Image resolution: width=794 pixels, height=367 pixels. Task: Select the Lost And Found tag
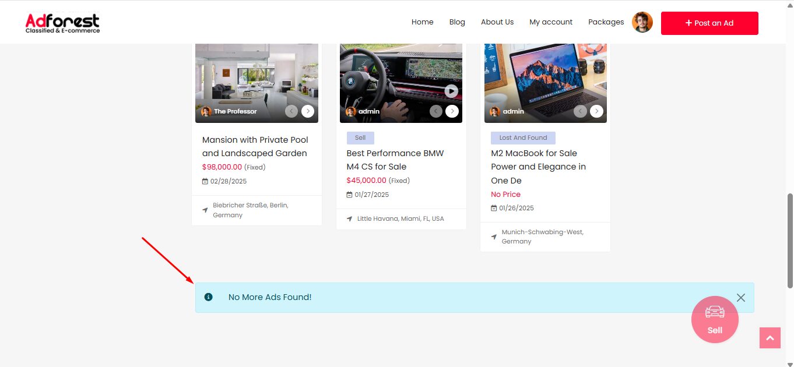pyautogui.click(x=523, y=138)
